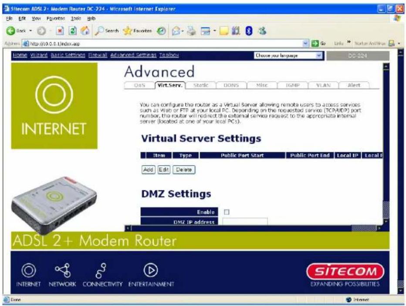Click the Edit virtual server button
This screenshot has height=306, width=406.
[164, 170]
